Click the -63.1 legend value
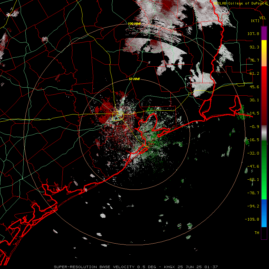Image resolution: width=269 pixels, height=269 pixels. tap(253, 180)
